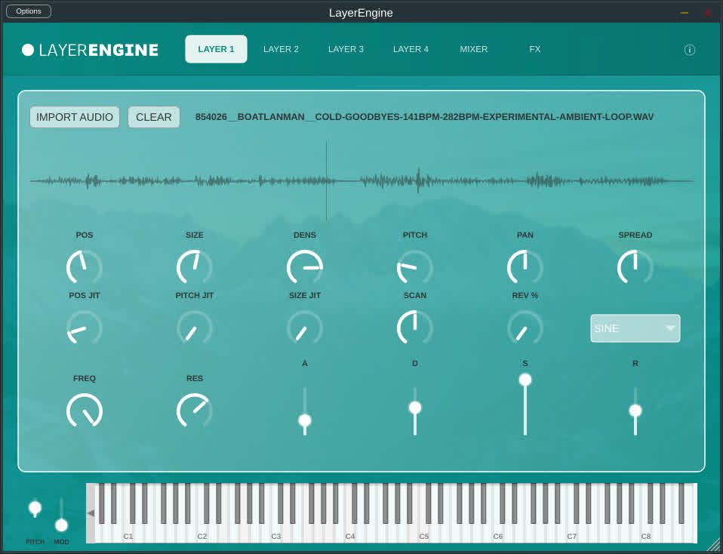Screen dimensions: 723x554
Task: Open the SINE waveform dropdown
Action: tap(635, 328)
